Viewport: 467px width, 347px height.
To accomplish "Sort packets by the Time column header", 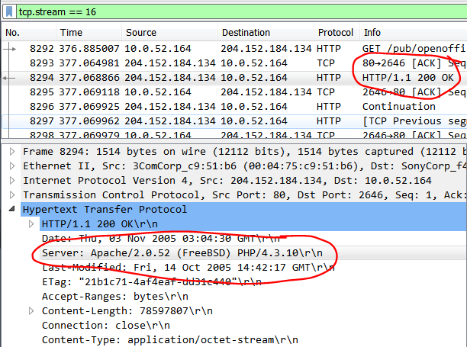I will tap(89, 33).
